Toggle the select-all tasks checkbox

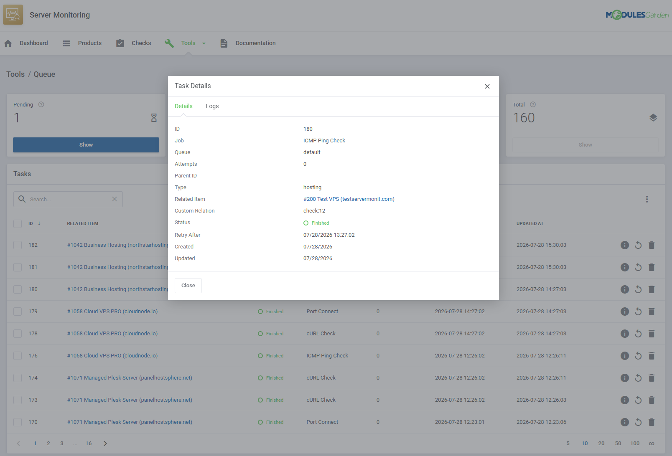pyautogui.click(x=18, y=224)
